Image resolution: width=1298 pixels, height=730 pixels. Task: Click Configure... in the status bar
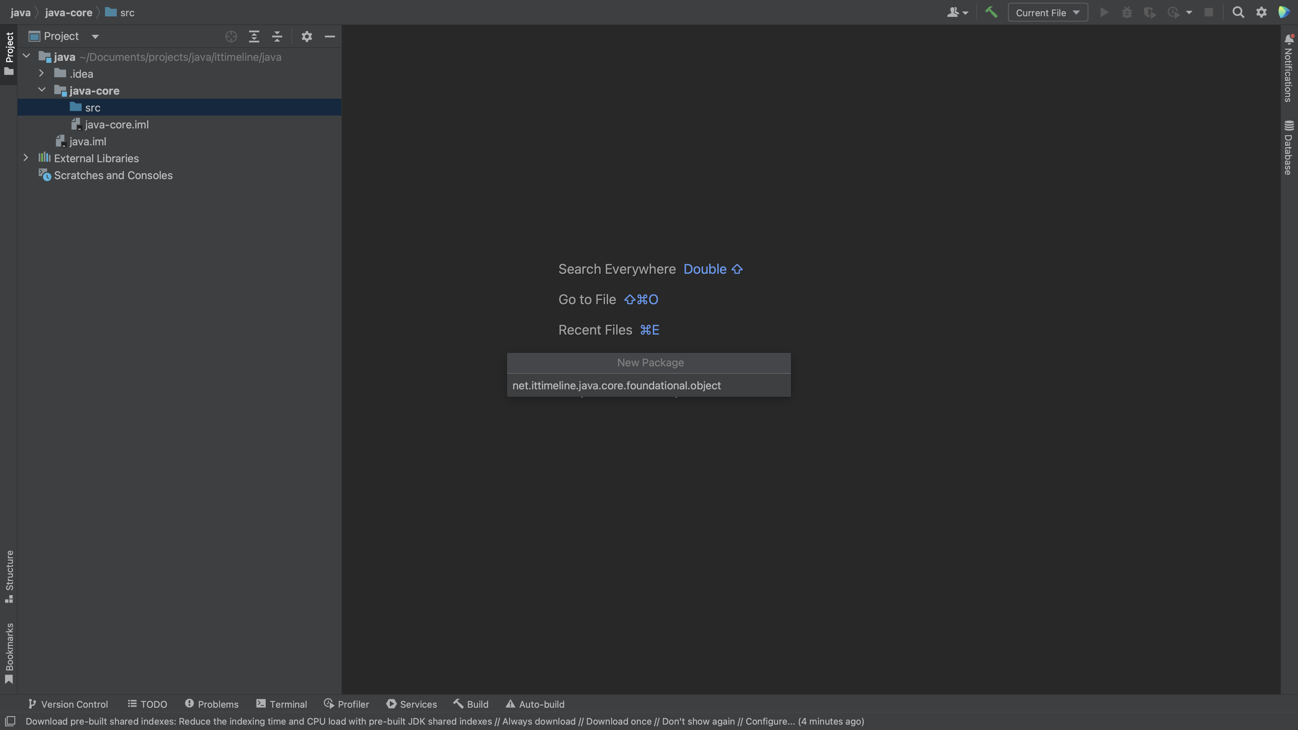point(770,722)
